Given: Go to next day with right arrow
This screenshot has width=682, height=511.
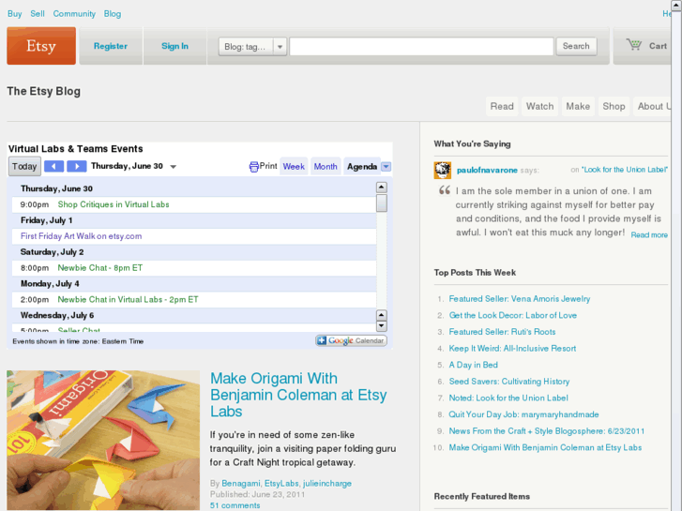Looking at the screenshot, I should coord(77,166).
